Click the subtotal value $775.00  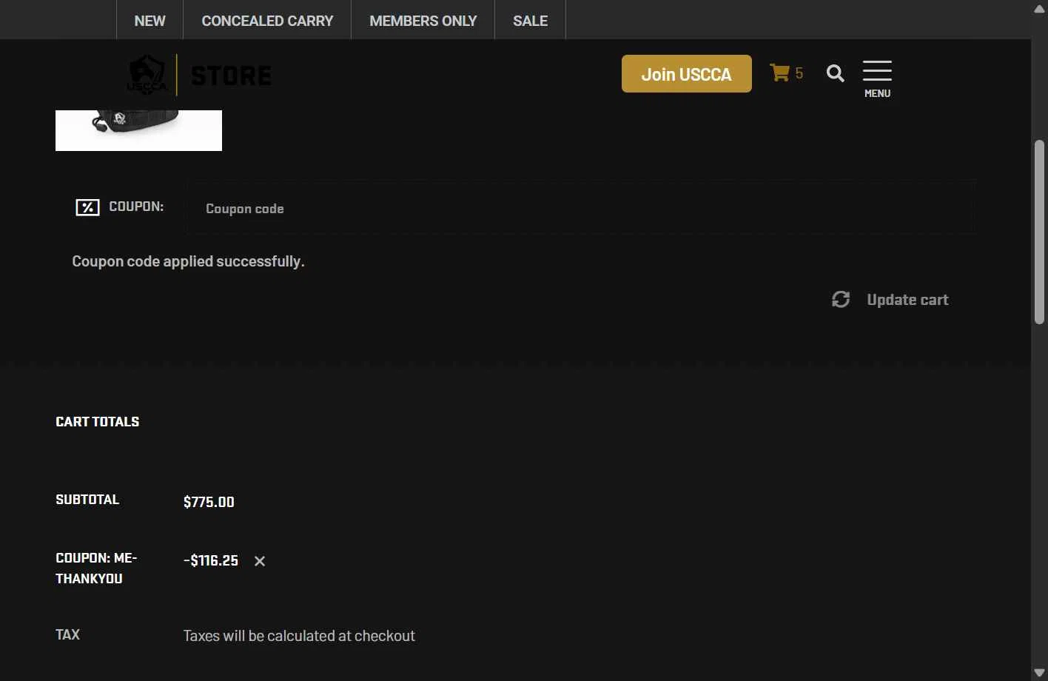coord(209,502)
